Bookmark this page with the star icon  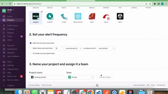click(150, 4)
